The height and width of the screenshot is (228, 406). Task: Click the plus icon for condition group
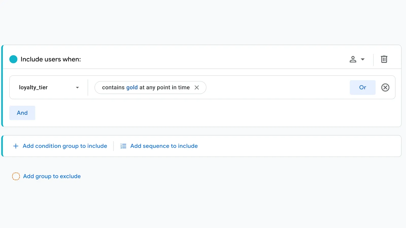click(16, 146)
